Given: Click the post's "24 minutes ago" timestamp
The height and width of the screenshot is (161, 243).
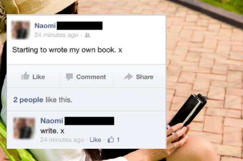Looking at the screenshot, I should coord(56,35).
